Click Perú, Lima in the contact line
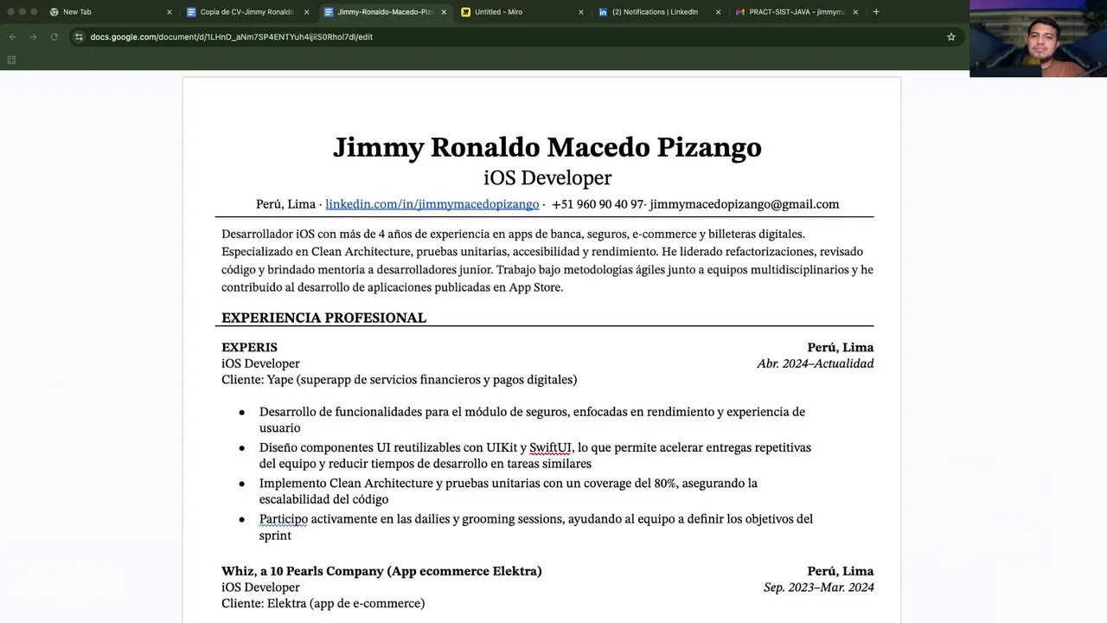This screenshot has width=1107, height=623. (285, 204)
